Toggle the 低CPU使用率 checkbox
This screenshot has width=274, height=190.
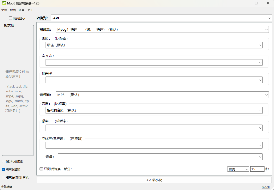(3, 162)
